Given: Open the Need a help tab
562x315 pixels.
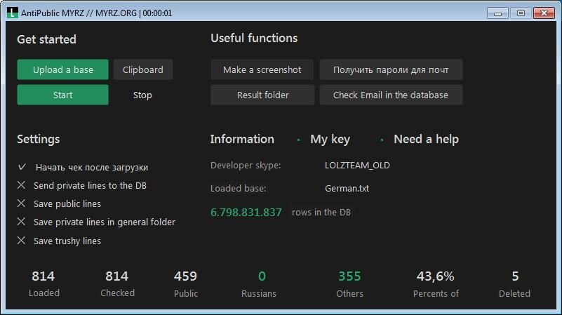Looking at the screenshot, I should [x=426, y=140].
